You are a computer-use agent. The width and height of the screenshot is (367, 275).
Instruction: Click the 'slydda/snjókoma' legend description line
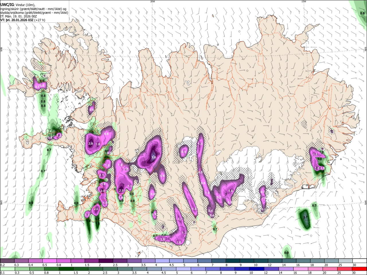coord(34,13)
